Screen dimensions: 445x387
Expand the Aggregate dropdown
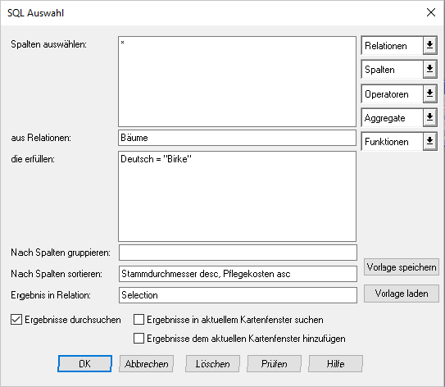point(429,117)
